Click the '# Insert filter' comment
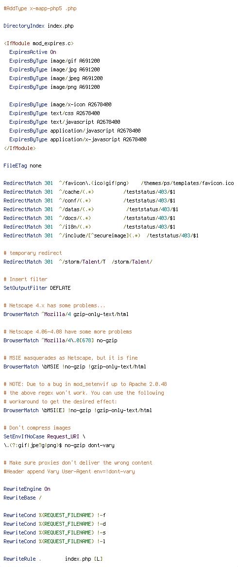 25,279
